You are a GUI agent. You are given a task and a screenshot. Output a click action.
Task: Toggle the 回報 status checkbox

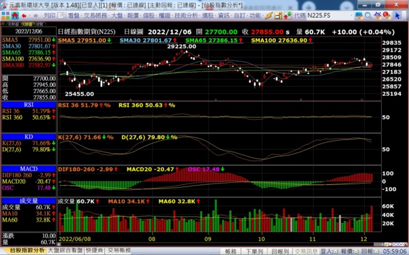pos(376,252)
